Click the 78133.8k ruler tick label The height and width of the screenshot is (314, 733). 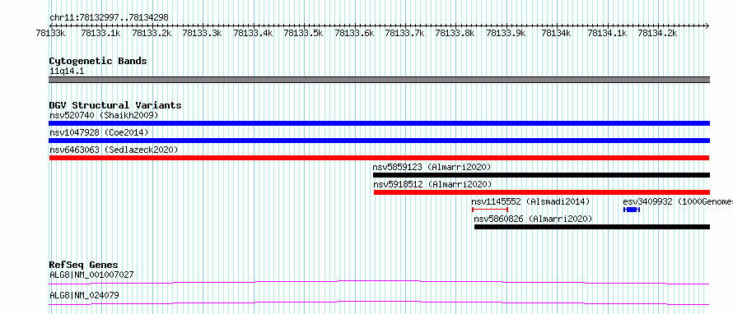[455, 33]
